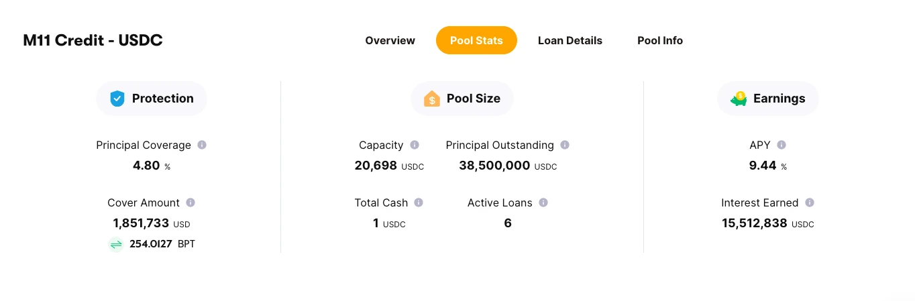This screenshot has height=301, width=915.
Task: Click the Principal Outstanding info icon
Action: coord(565,145)
